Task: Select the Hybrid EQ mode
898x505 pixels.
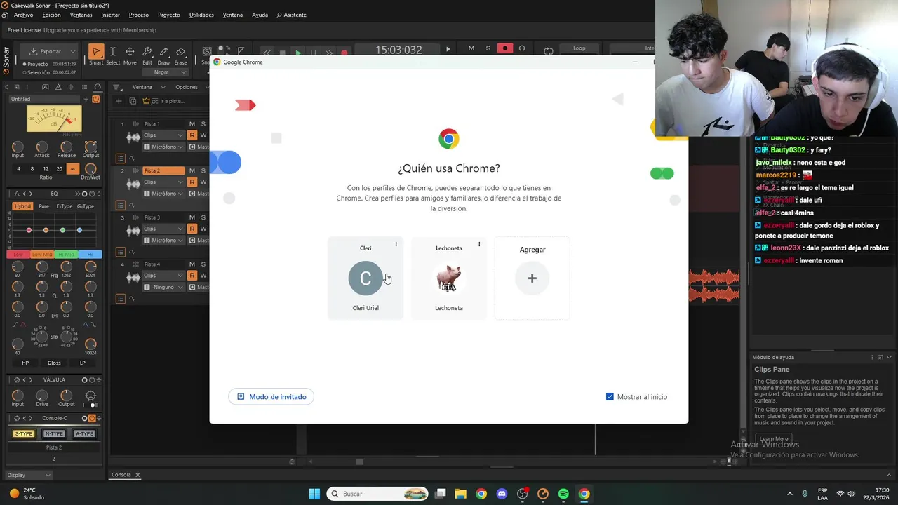Action: tap(22, 206)
